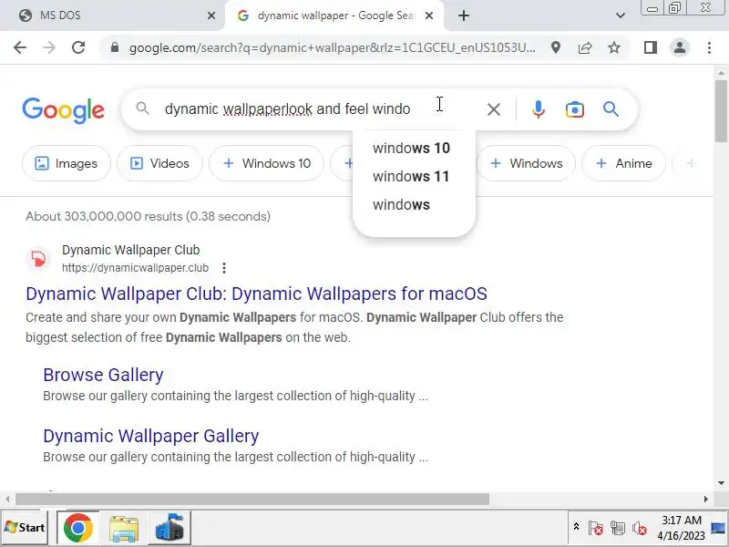Viewport: 729px width, 547px height.
Task: Open result options three-dot menu
Action: pyautogui.click(x=224, y=268)
